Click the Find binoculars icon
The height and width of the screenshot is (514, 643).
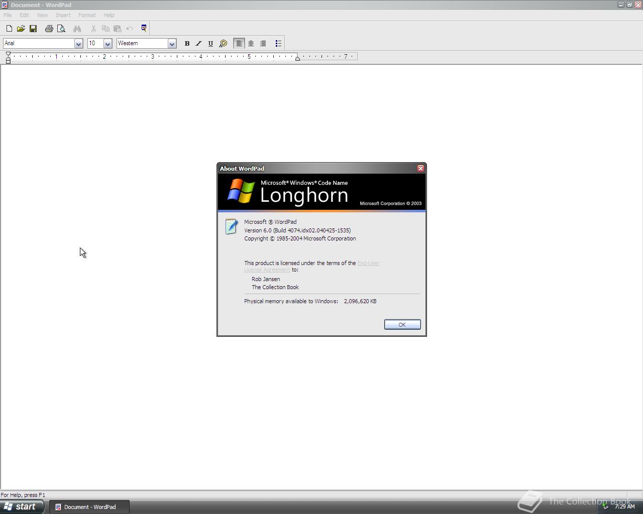point(77,29)
